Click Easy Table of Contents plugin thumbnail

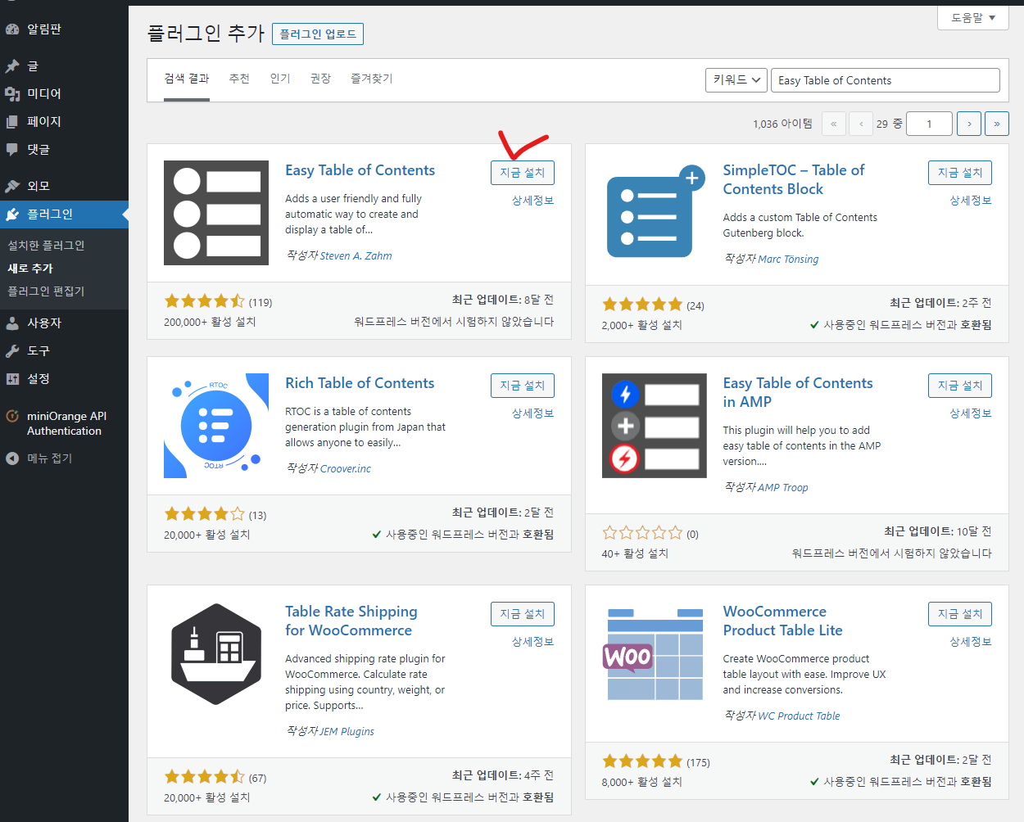216,213
